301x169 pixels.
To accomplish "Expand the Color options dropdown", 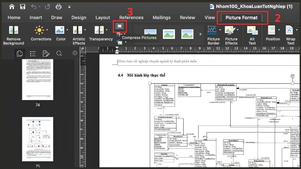I will tap(67, 30).
